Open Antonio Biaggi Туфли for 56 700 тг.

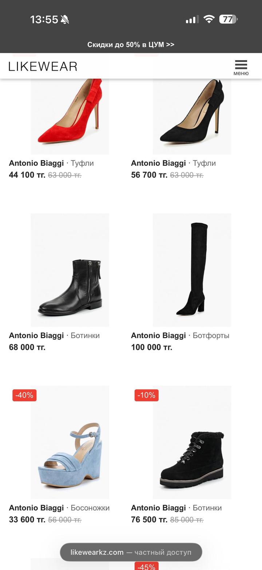pos(173,163)
